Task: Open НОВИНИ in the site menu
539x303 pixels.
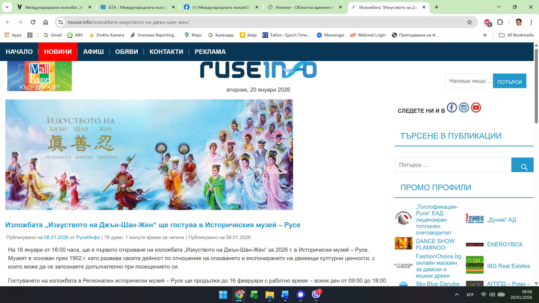Action: point(58,52)
